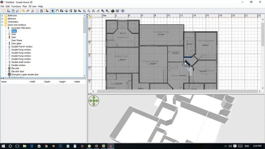Select Emergency glass double door item
This screenshot has width=265, height=149.
click(25, 74)
